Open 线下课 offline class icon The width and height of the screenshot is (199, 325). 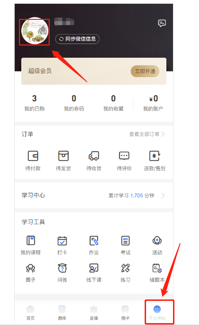pyautogui.click(x=94, y=268)
